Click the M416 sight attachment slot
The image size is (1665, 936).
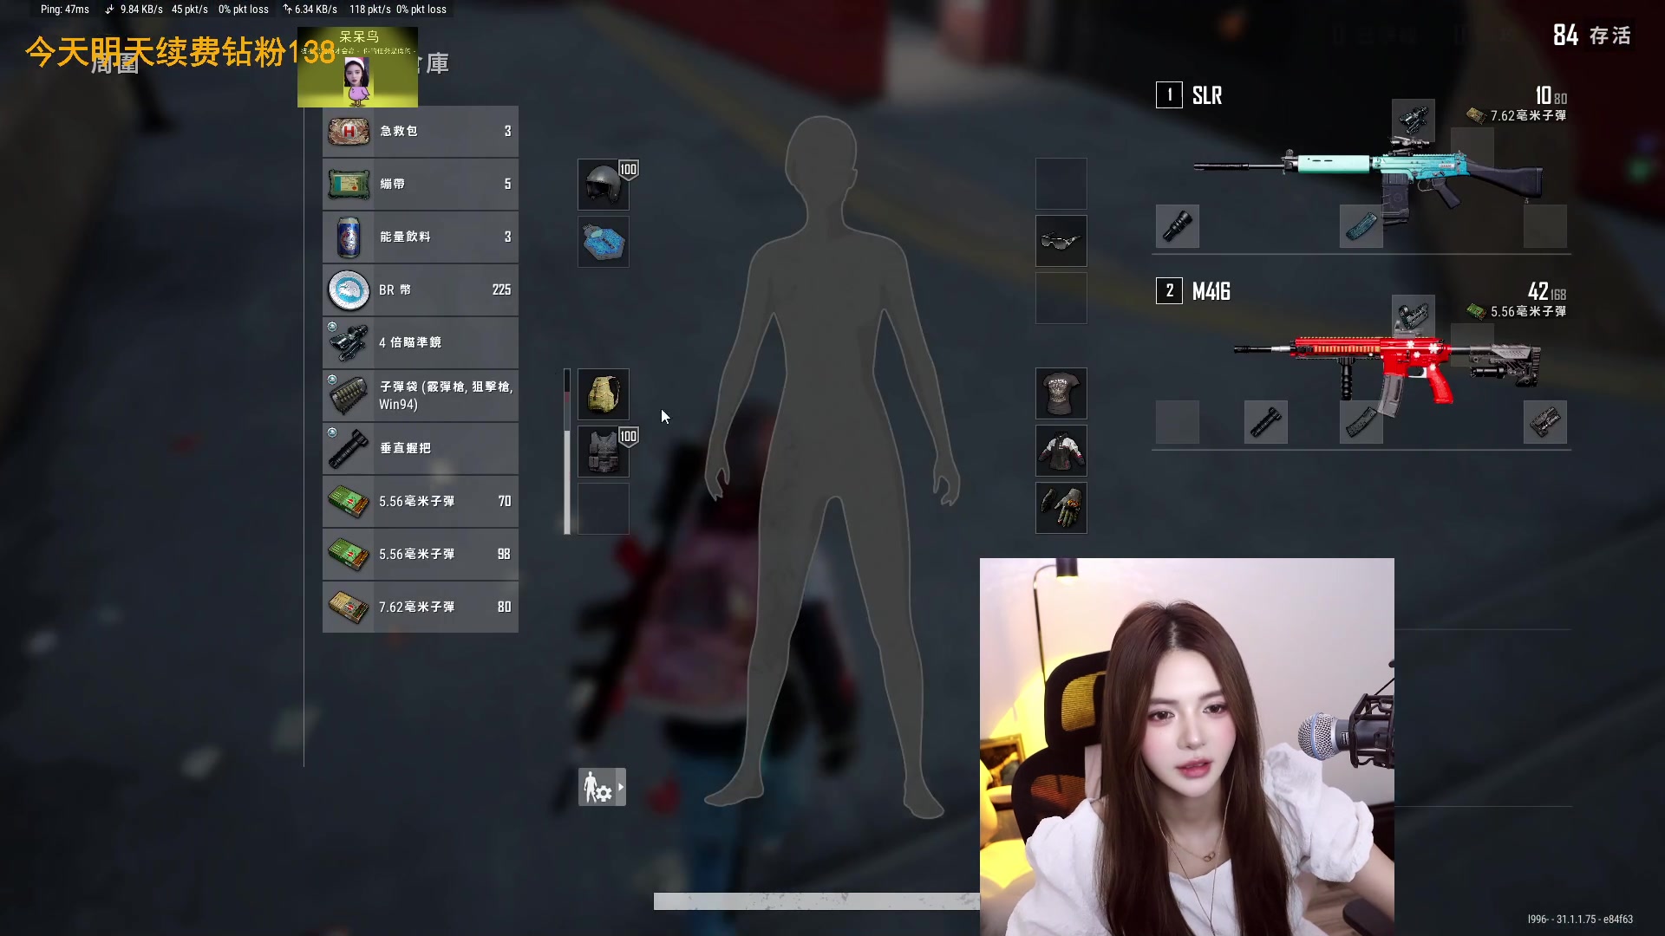pyautogui.click(x=1414, y=316)
